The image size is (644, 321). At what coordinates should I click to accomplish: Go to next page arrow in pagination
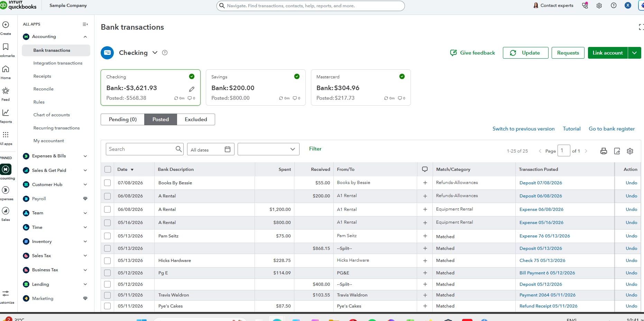tap(586, 151)
